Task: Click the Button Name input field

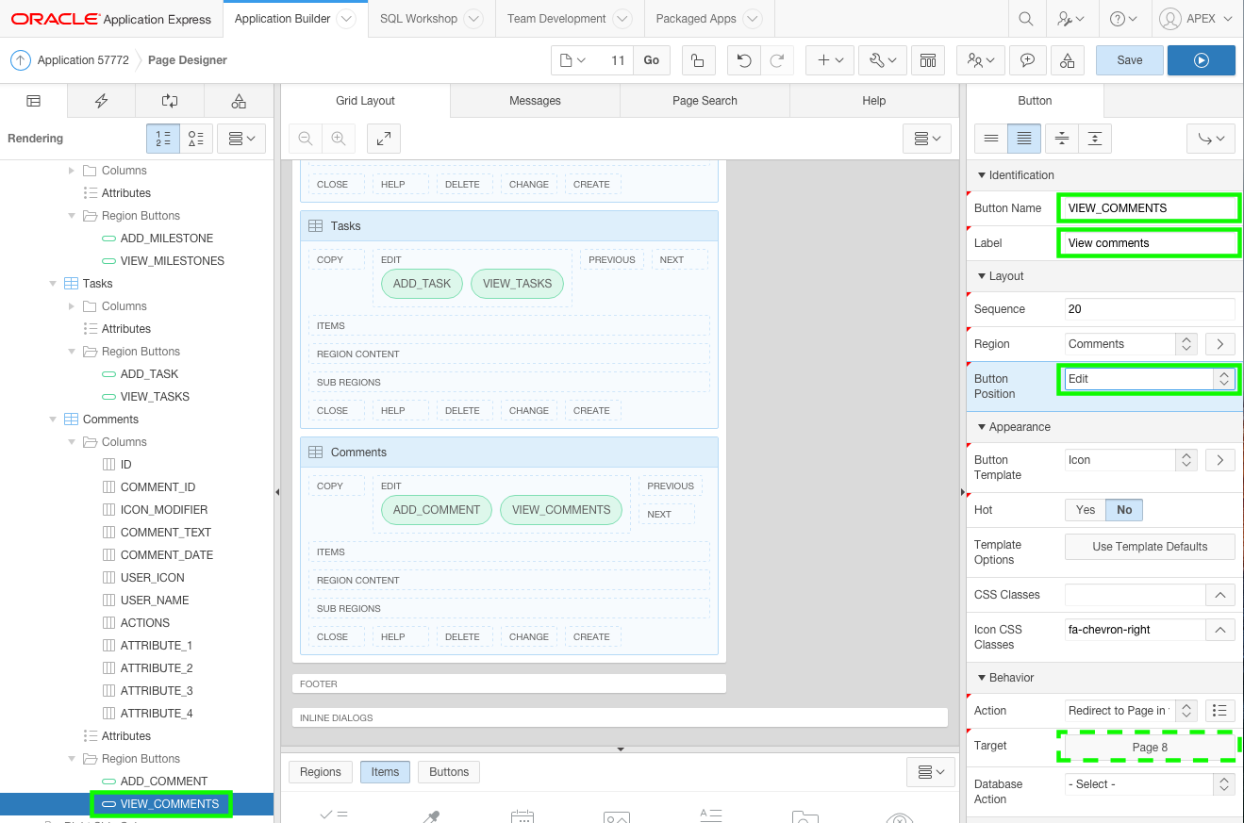Action: [1150, 208]
